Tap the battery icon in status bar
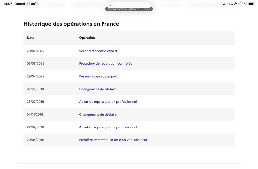The image size is (258, 169). point(252,4)
